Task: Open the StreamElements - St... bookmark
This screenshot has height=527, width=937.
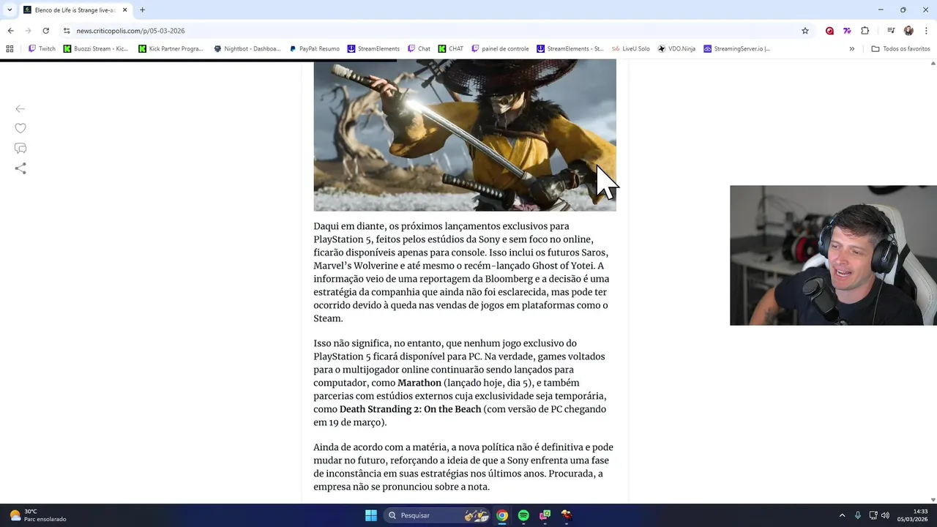Action: click(570, 49)
